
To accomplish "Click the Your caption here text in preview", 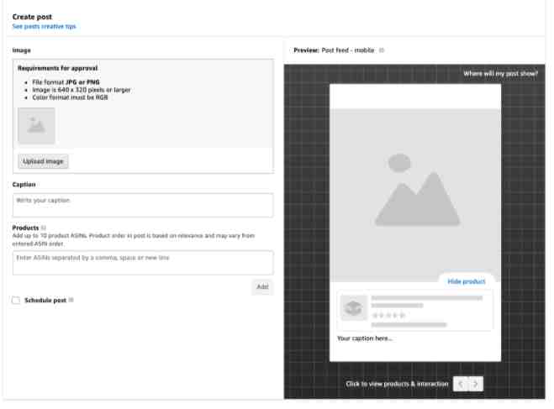I will click(365, 338).
